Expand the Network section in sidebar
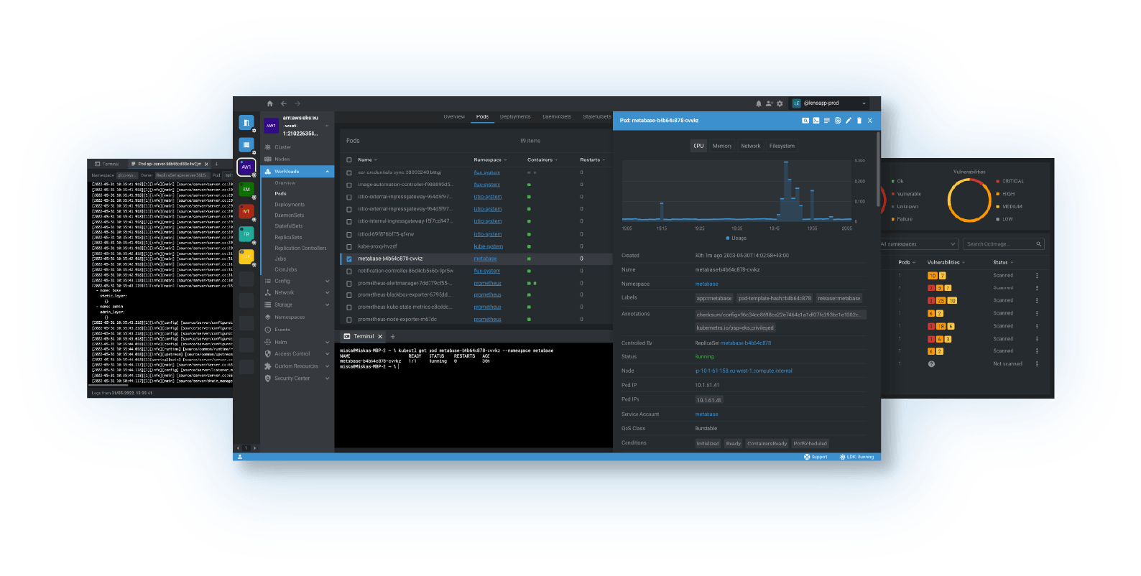 tap(327, 292)
